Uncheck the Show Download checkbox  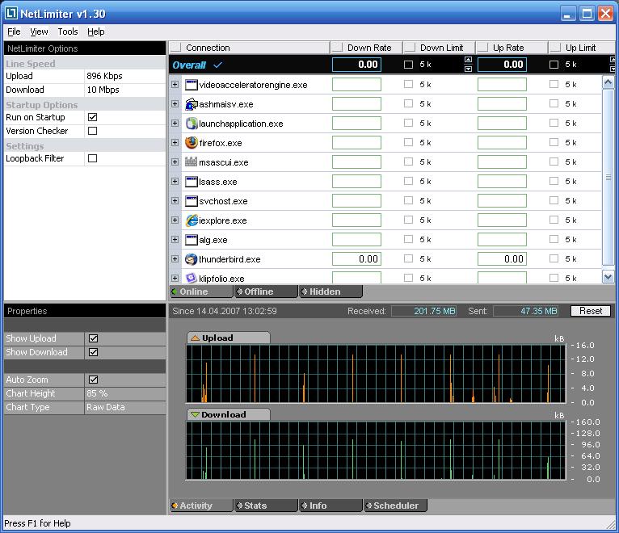coord(94,352)
